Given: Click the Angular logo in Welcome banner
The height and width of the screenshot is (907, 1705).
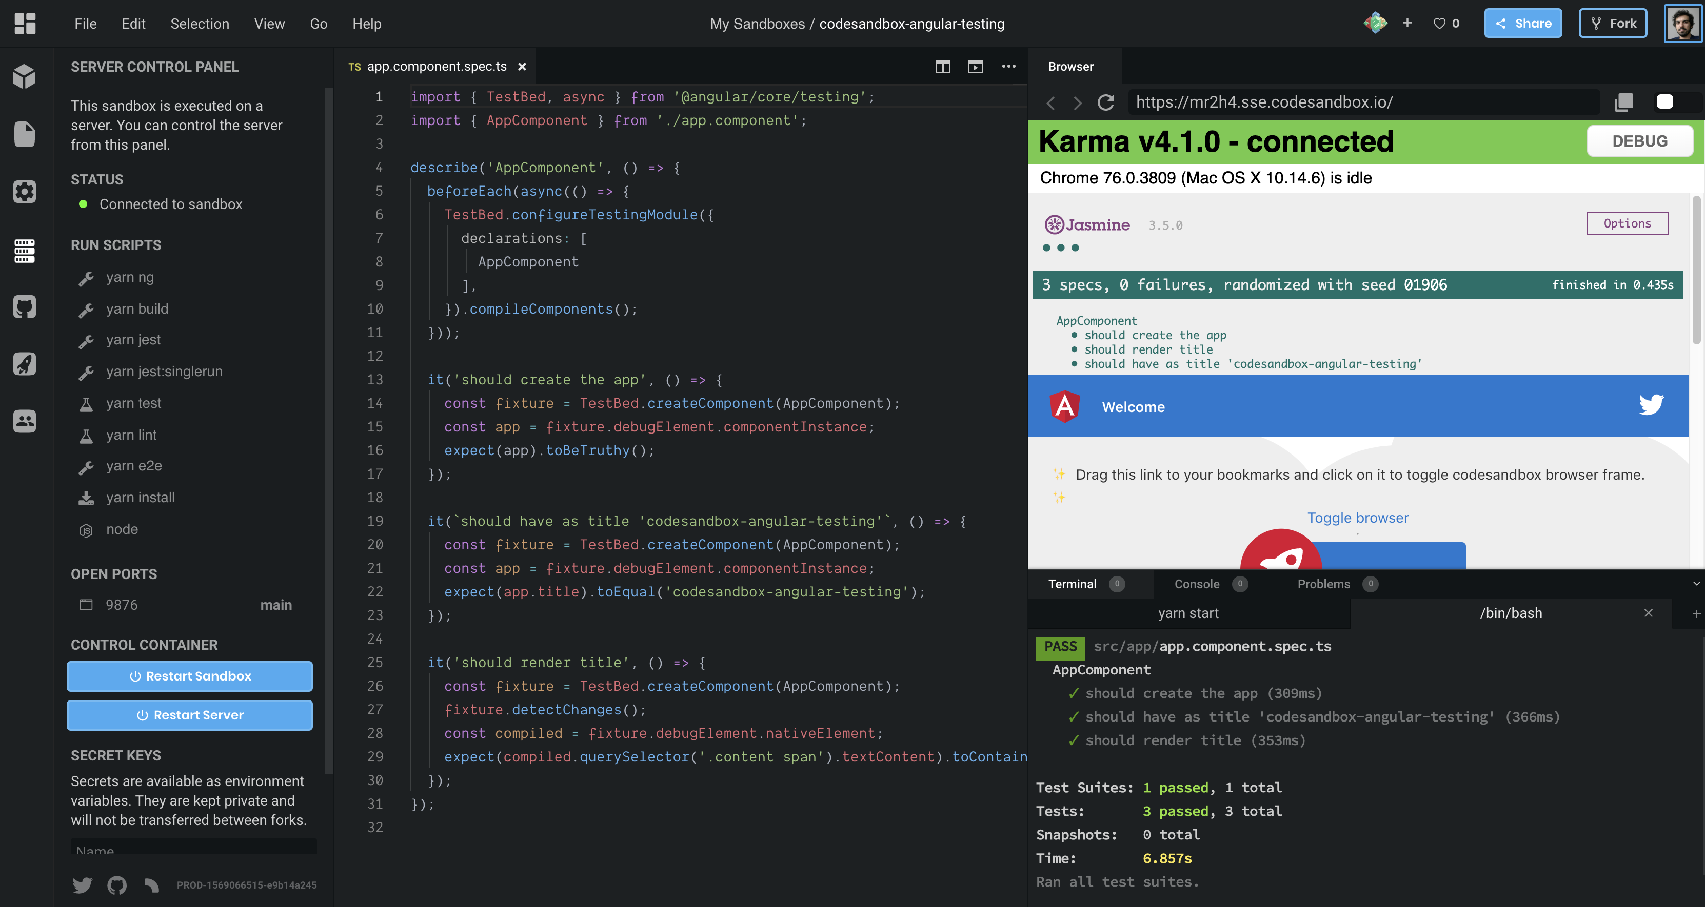Looking at the screenshot, I should [x=1064, y=406].
